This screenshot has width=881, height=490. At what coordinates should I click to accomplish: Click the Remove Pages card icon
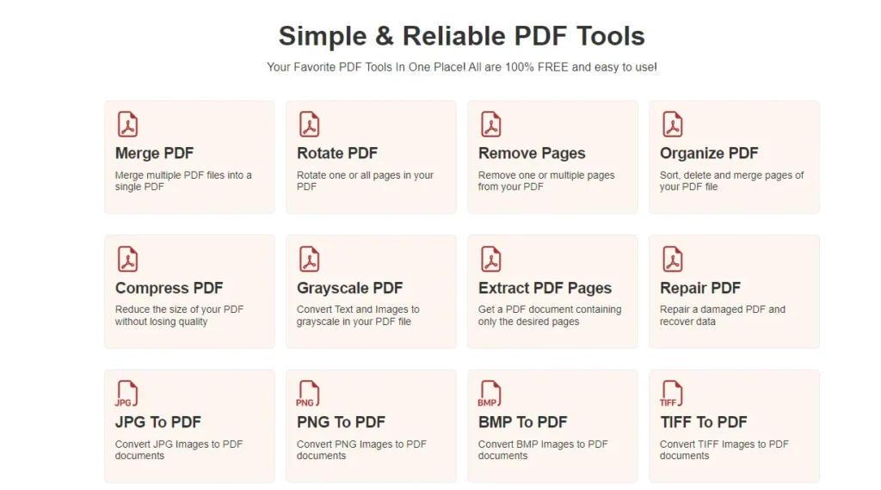(490, 124)
